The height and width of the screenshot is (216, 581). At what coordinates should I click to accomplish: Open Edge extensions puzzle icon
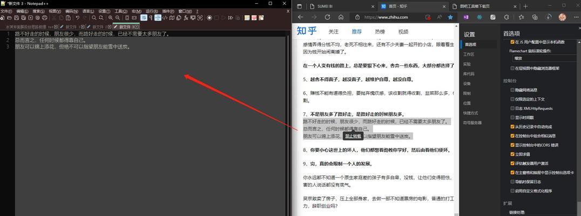[506, 17]
